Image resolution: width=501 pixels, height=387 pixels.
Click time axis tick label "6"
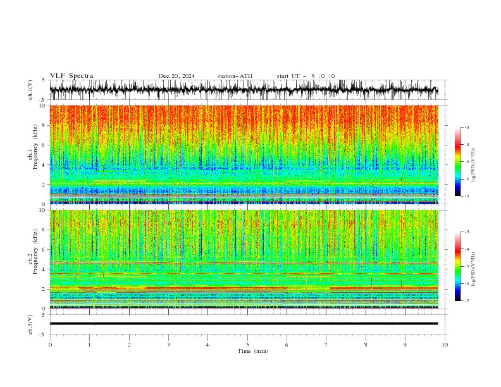pyautogui.click(x=287, y=345)
